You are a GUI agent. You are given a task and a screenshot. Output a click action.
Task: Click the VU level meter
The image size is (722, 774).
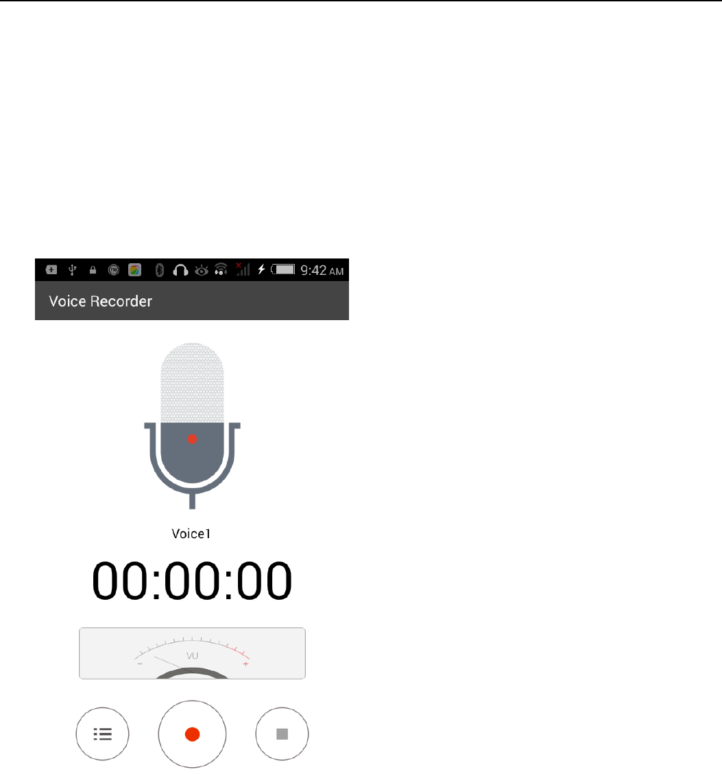pos(192,653)
